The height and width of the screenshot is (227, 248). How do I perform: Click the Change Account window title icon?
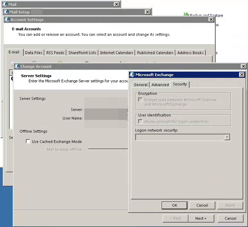coord(17,66)
